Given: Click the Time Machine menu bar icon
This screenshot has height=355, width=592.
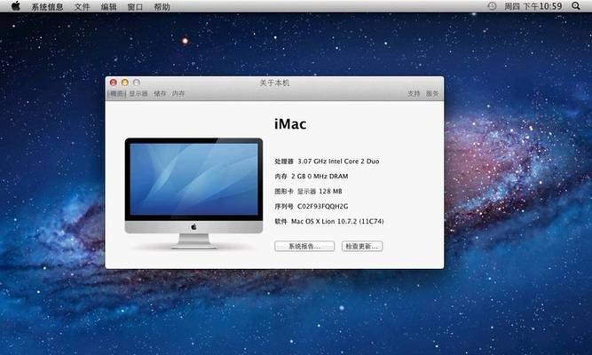Looking at the screenshot, I should [x=492, y=6].
